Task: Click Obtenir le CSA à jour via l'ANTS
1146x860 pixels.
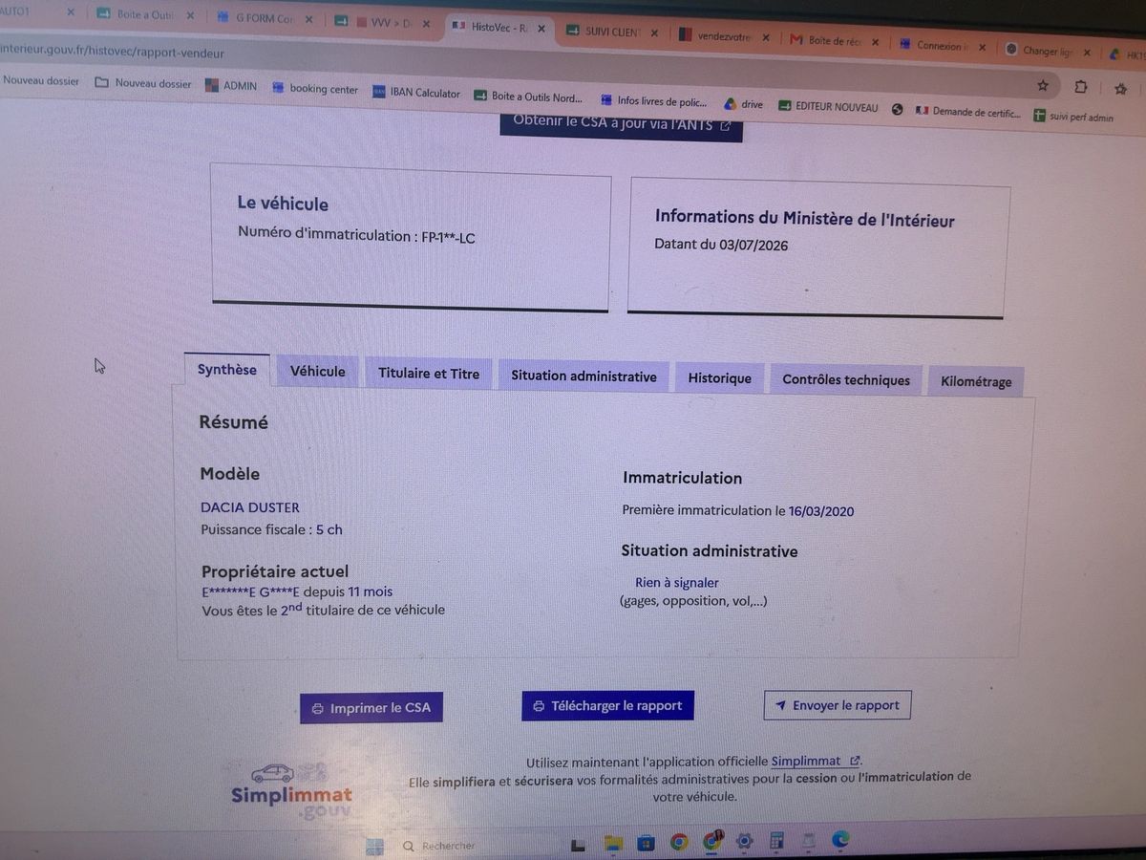Action: pos(622,124)
